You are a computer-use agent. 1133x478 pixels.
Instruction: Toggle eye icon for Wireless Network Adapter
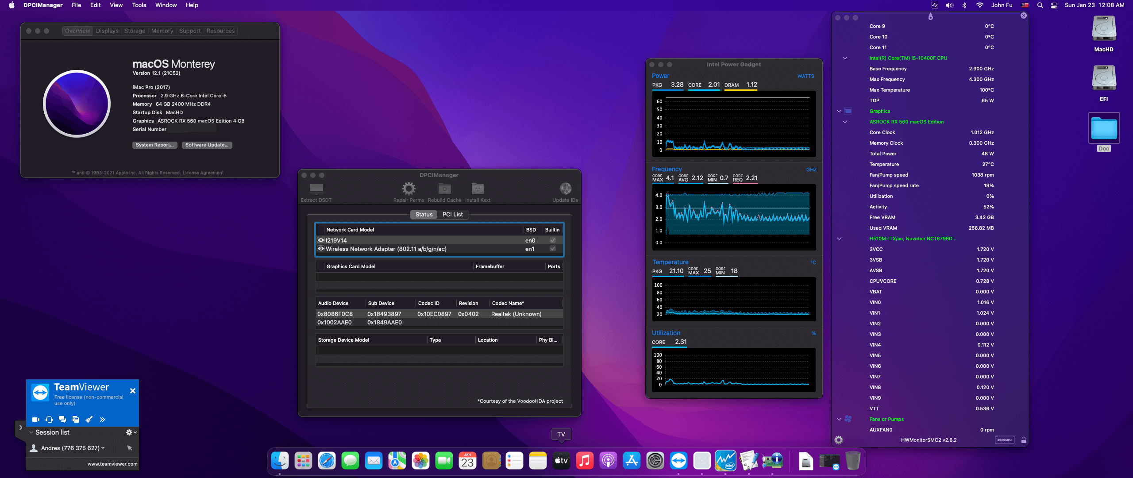click(x=321, y=249)
